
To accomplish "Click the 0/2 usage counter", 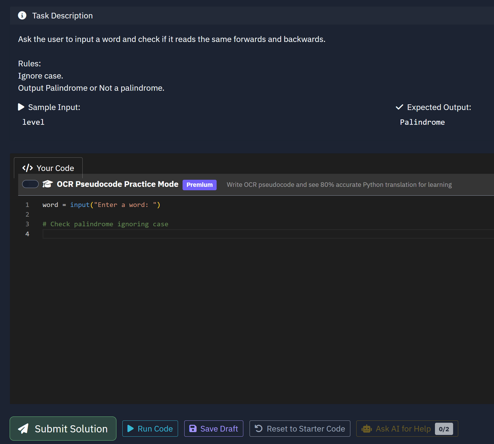I will click(x=444, y=429).
